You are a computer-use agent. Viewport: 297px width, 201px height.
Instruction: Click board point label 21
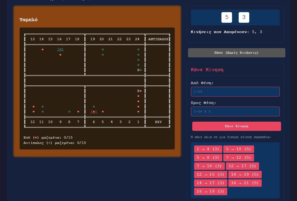coord(110,39)
